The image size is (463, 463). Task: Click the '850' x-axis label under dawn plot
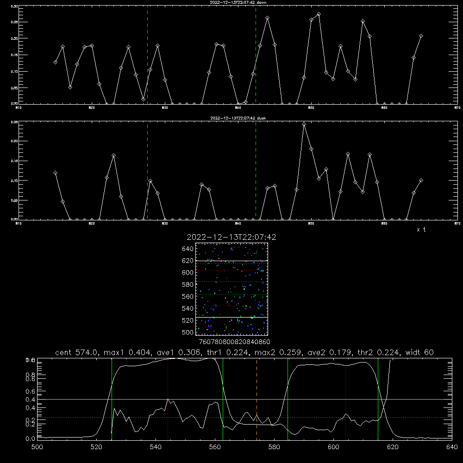[x=311, y=108]
